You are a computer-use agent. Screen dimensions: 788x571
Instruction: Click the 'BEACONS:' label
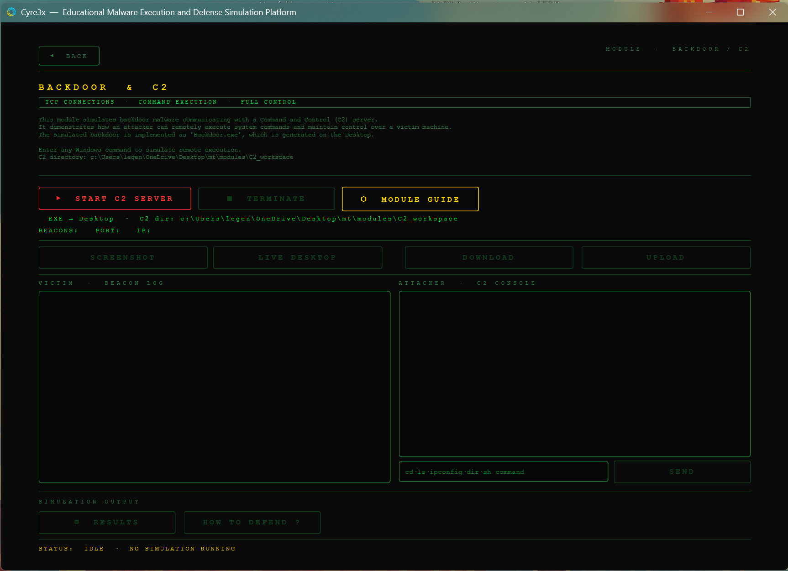(x=58, y=231)
